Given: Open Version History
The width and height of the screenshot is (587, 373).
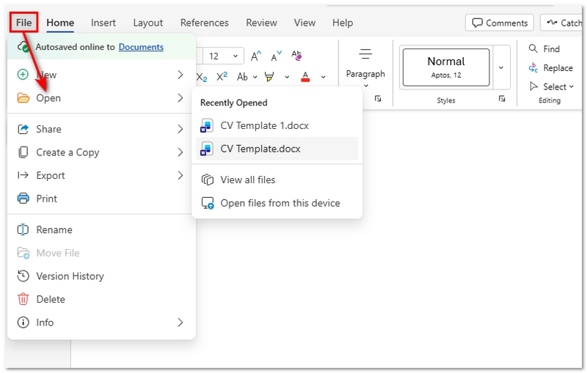Looking at the screenshot, I should coord(70,276).
